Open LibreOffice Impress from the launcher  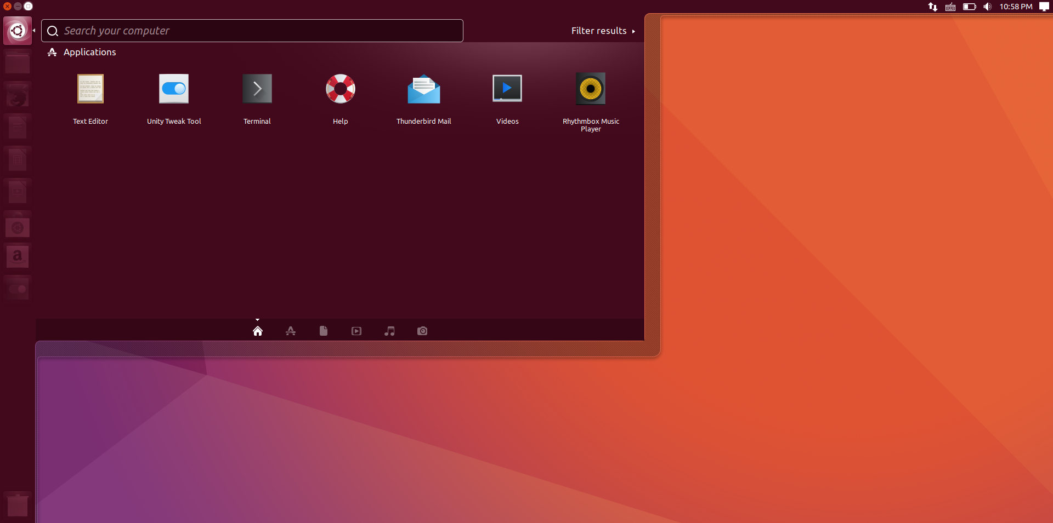[18, 192]
